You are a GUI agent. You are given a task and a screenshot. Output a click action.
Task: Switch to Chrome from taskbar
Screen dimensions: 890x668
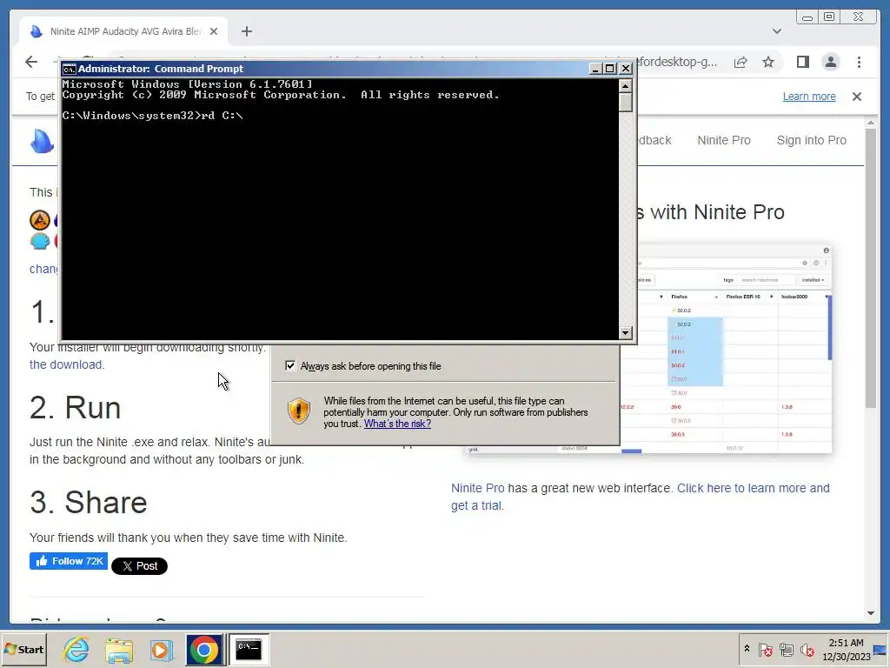[x=203, y=649]
